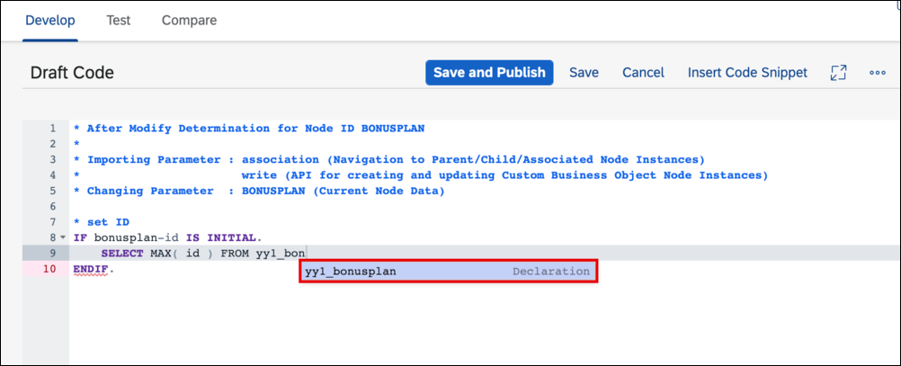Click empty editor area below code
901x366 pixels.
pos(483,322)
